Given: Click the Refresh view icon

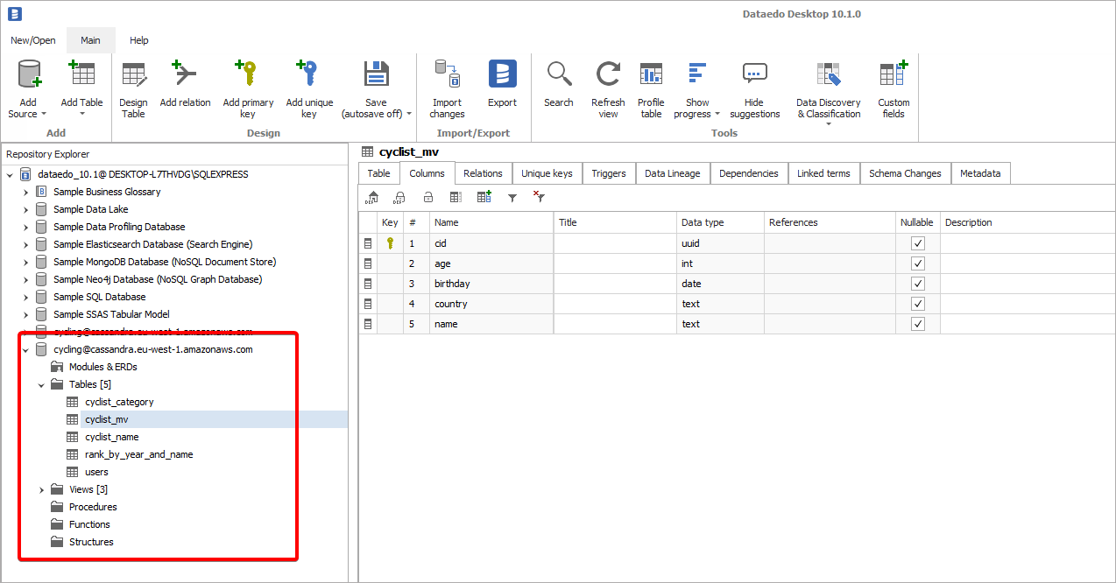Looking at the screenshot, I should click(x=608, y=75).
